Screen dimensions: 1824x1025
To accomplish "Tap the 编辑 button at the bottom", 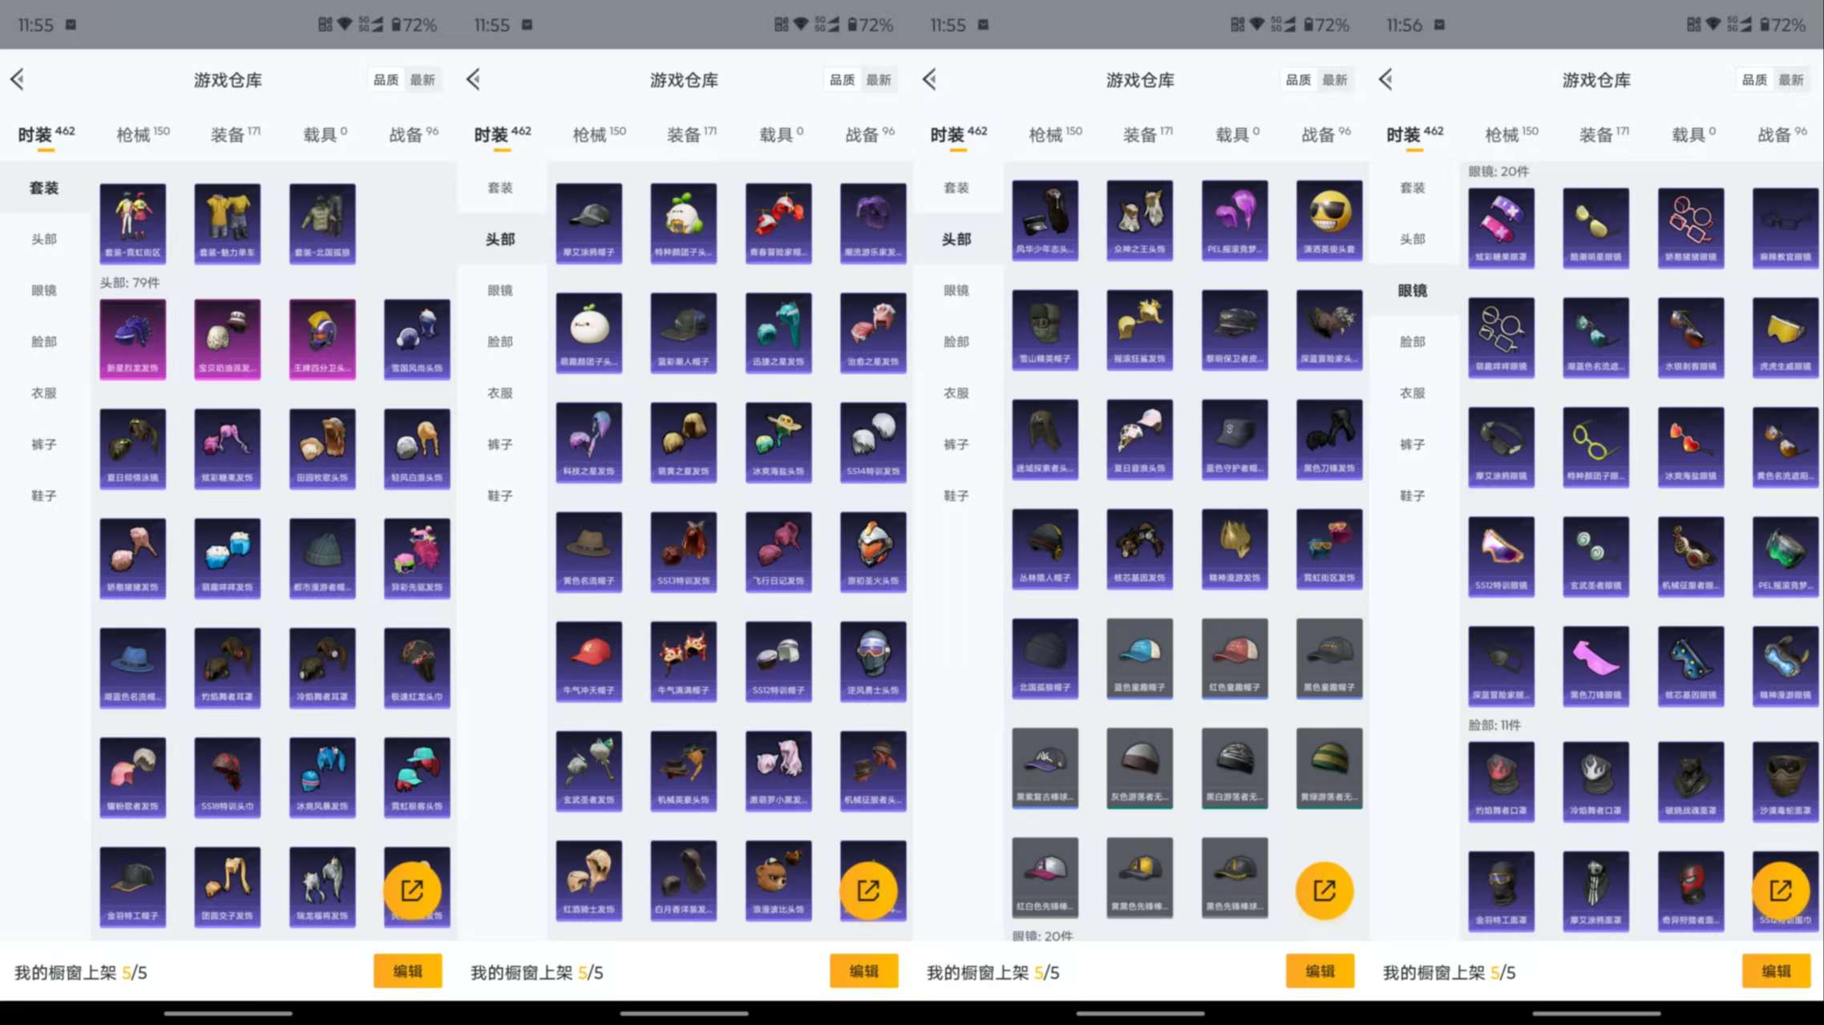I will click(408, 971).
